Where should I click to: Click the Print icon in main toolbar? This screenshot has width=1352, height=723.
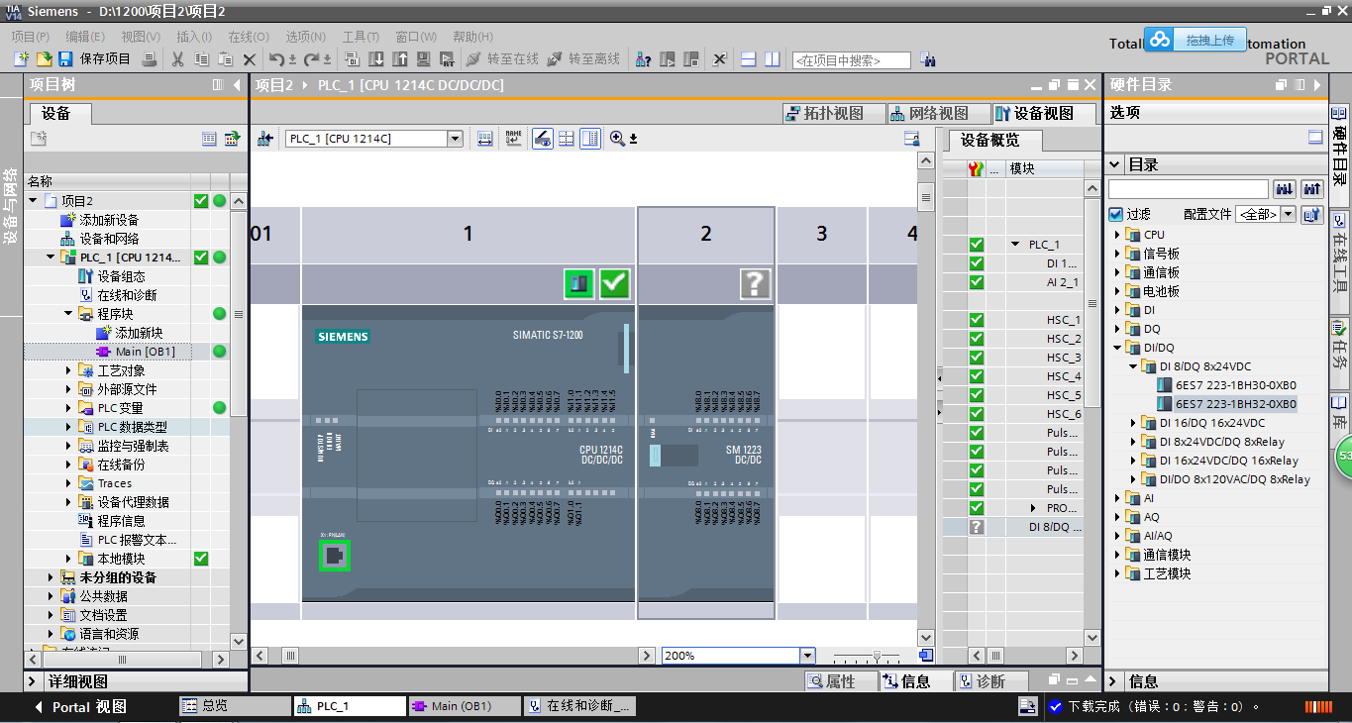click(150, 59)
